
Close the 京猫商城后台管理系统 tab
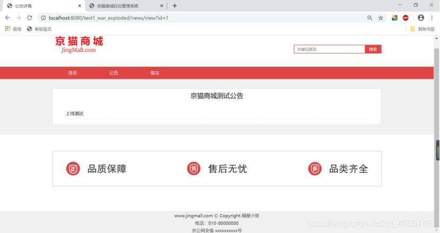[x=161, y=6]
